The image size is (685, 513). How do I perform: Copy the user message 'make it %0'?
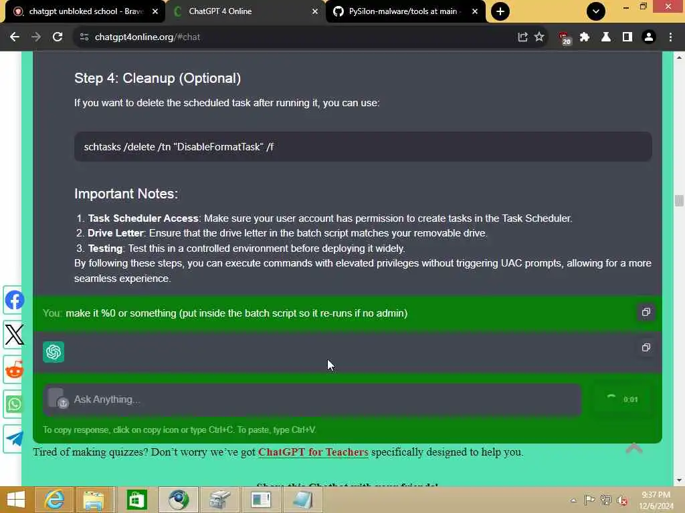coord(646,313)
